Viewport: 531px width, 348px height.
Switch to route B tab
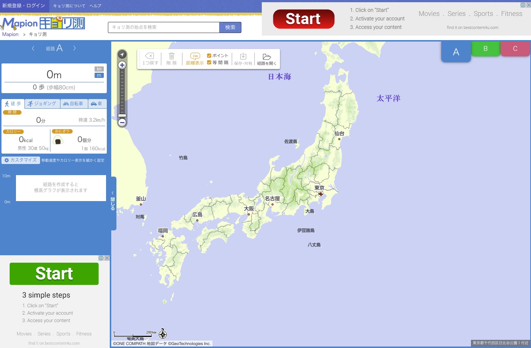coord(485,49)
